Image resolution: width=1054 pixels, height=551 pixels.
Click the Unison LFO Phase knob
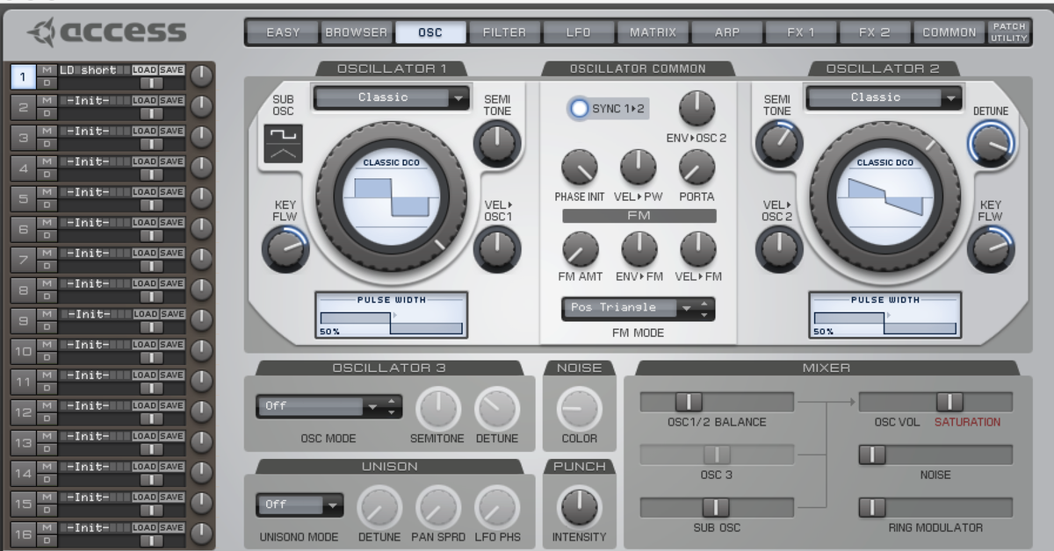(497, 507)
